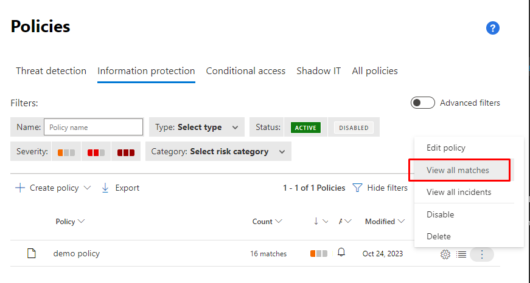Select View all matches menu item
Viewport: 530px width, 283px height.
pyautogui.click(x=458, y=170)
